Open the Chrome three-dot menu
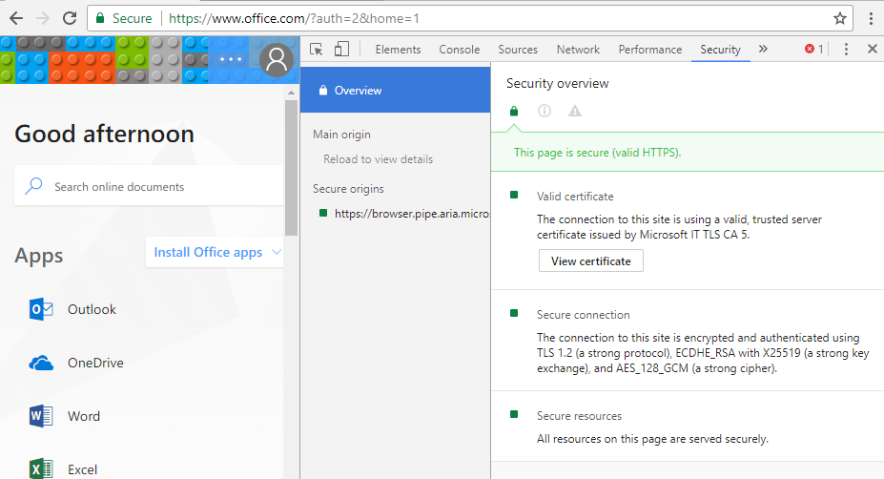 pos(871,19)
